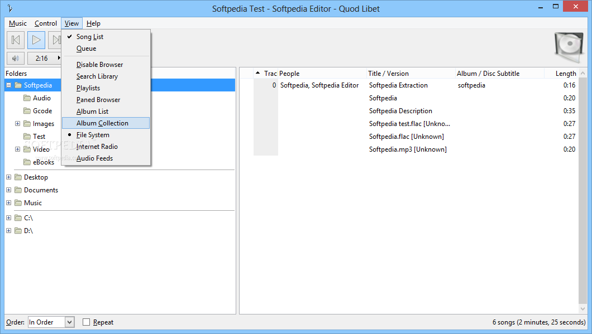Click the scrollbar down arrow

[583, 309]
